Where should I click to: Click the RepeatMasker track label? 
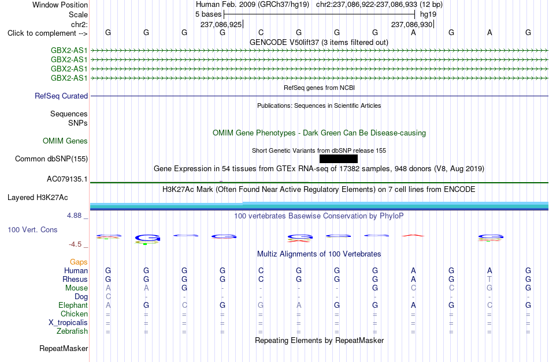coord(64,349)
